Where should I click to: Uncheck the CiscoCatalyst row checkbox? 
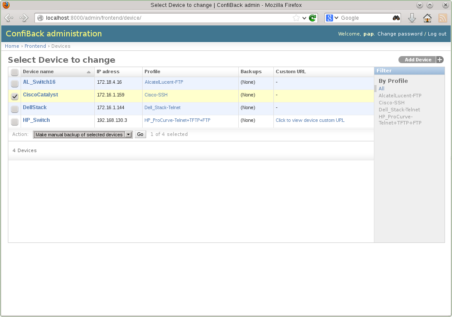click(14, 96)
